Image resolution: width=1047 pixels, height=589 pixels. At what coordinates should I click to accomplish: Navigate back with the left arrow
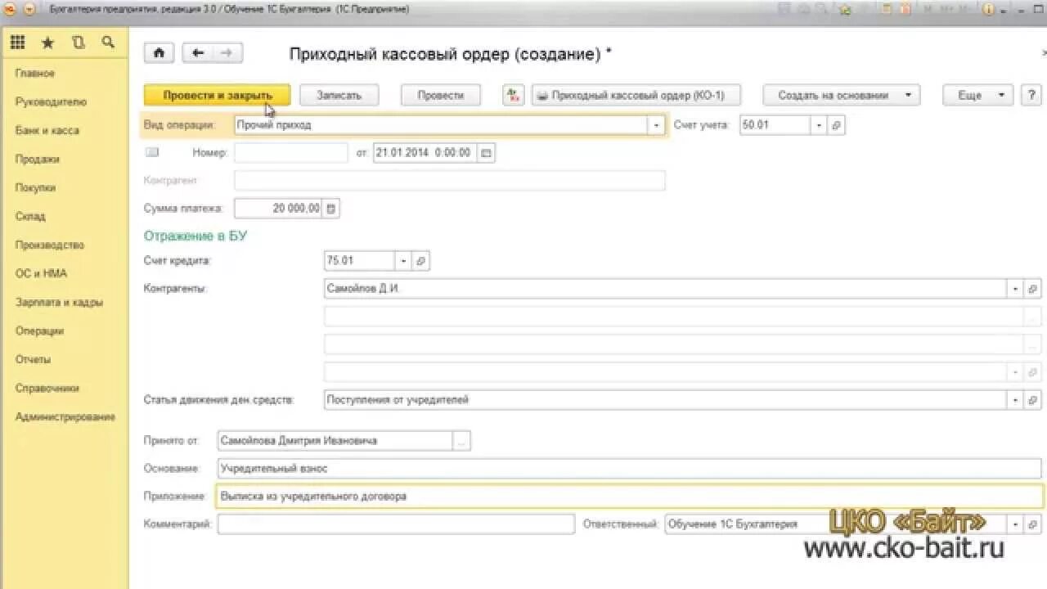(197, 53)
